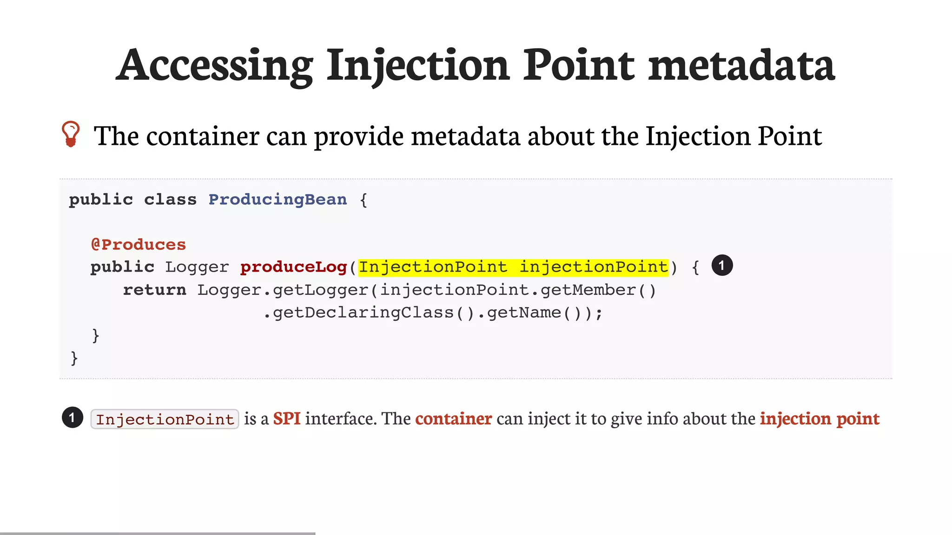The image size is (952, 535).
Task: Click the .getDeclaringClass().getName() code line
Action: (433, 313)
